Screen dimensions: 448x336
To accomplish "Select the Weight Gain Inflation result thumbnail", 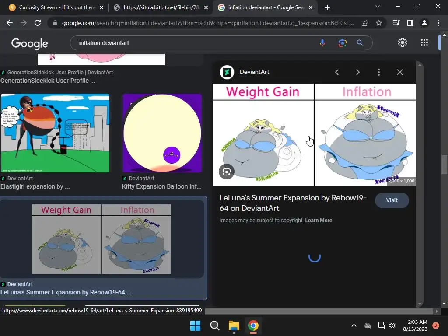I will 101,239.
